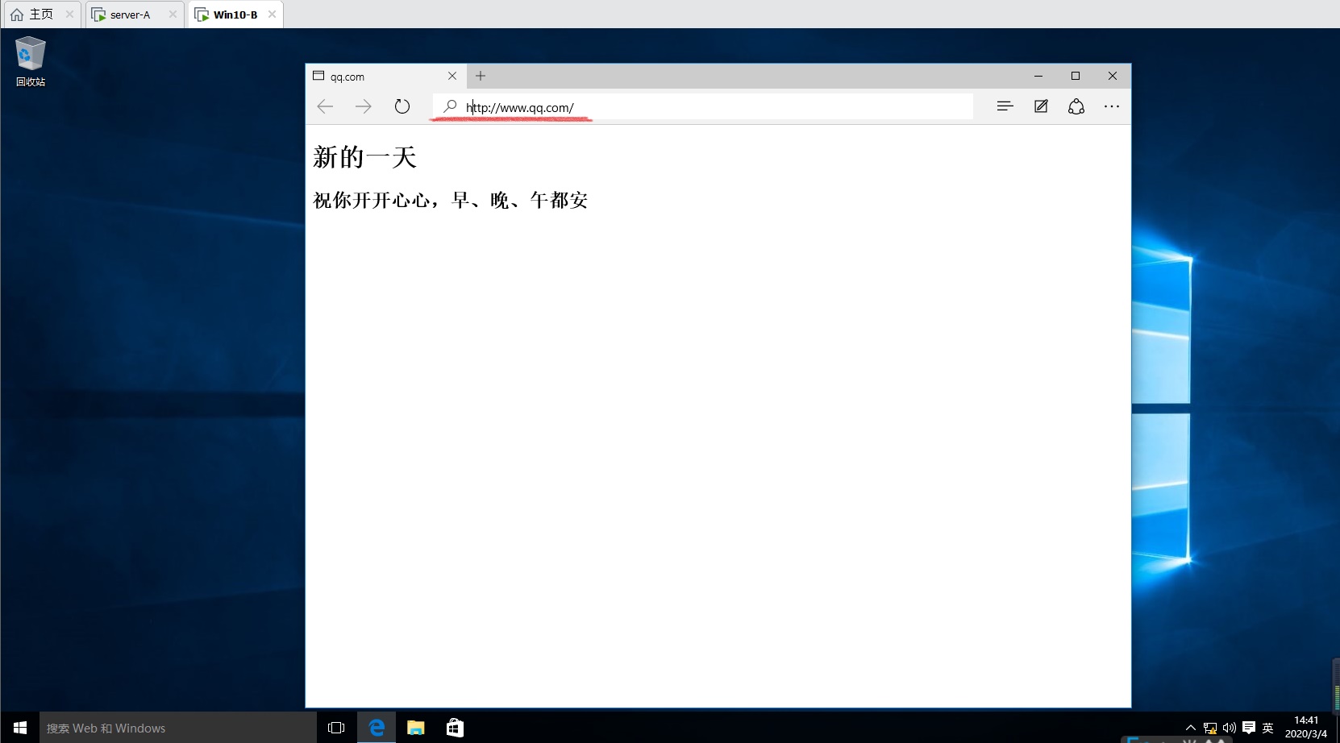The width and height of the screenshot is (1340, 743).
Task: Close the server-A VM tab
Action: pos(173,15)
